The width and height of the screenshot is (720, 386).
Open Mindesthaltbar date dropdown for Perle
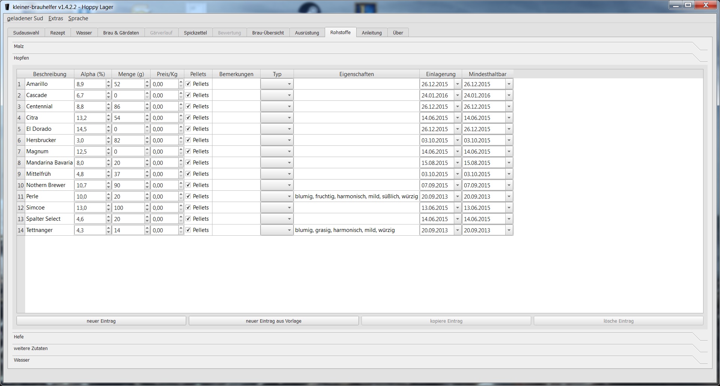pos(509,196)
